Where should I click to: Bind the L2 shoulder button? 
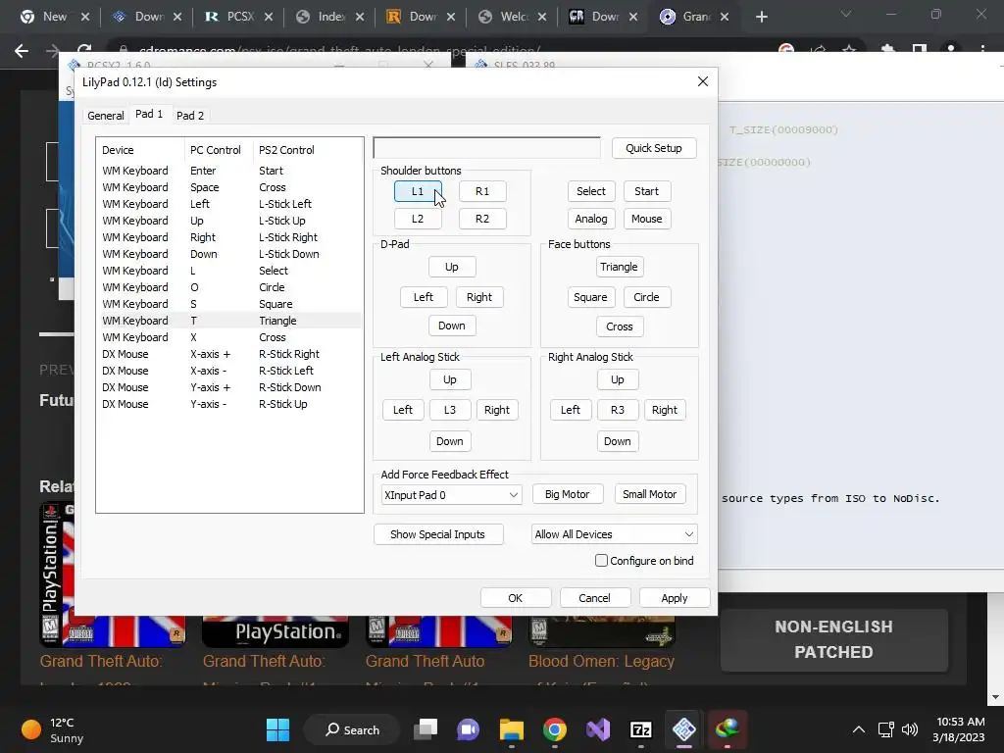tap(418, 219)
